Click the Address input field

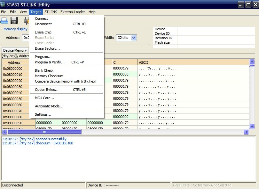tap(26, 38)
